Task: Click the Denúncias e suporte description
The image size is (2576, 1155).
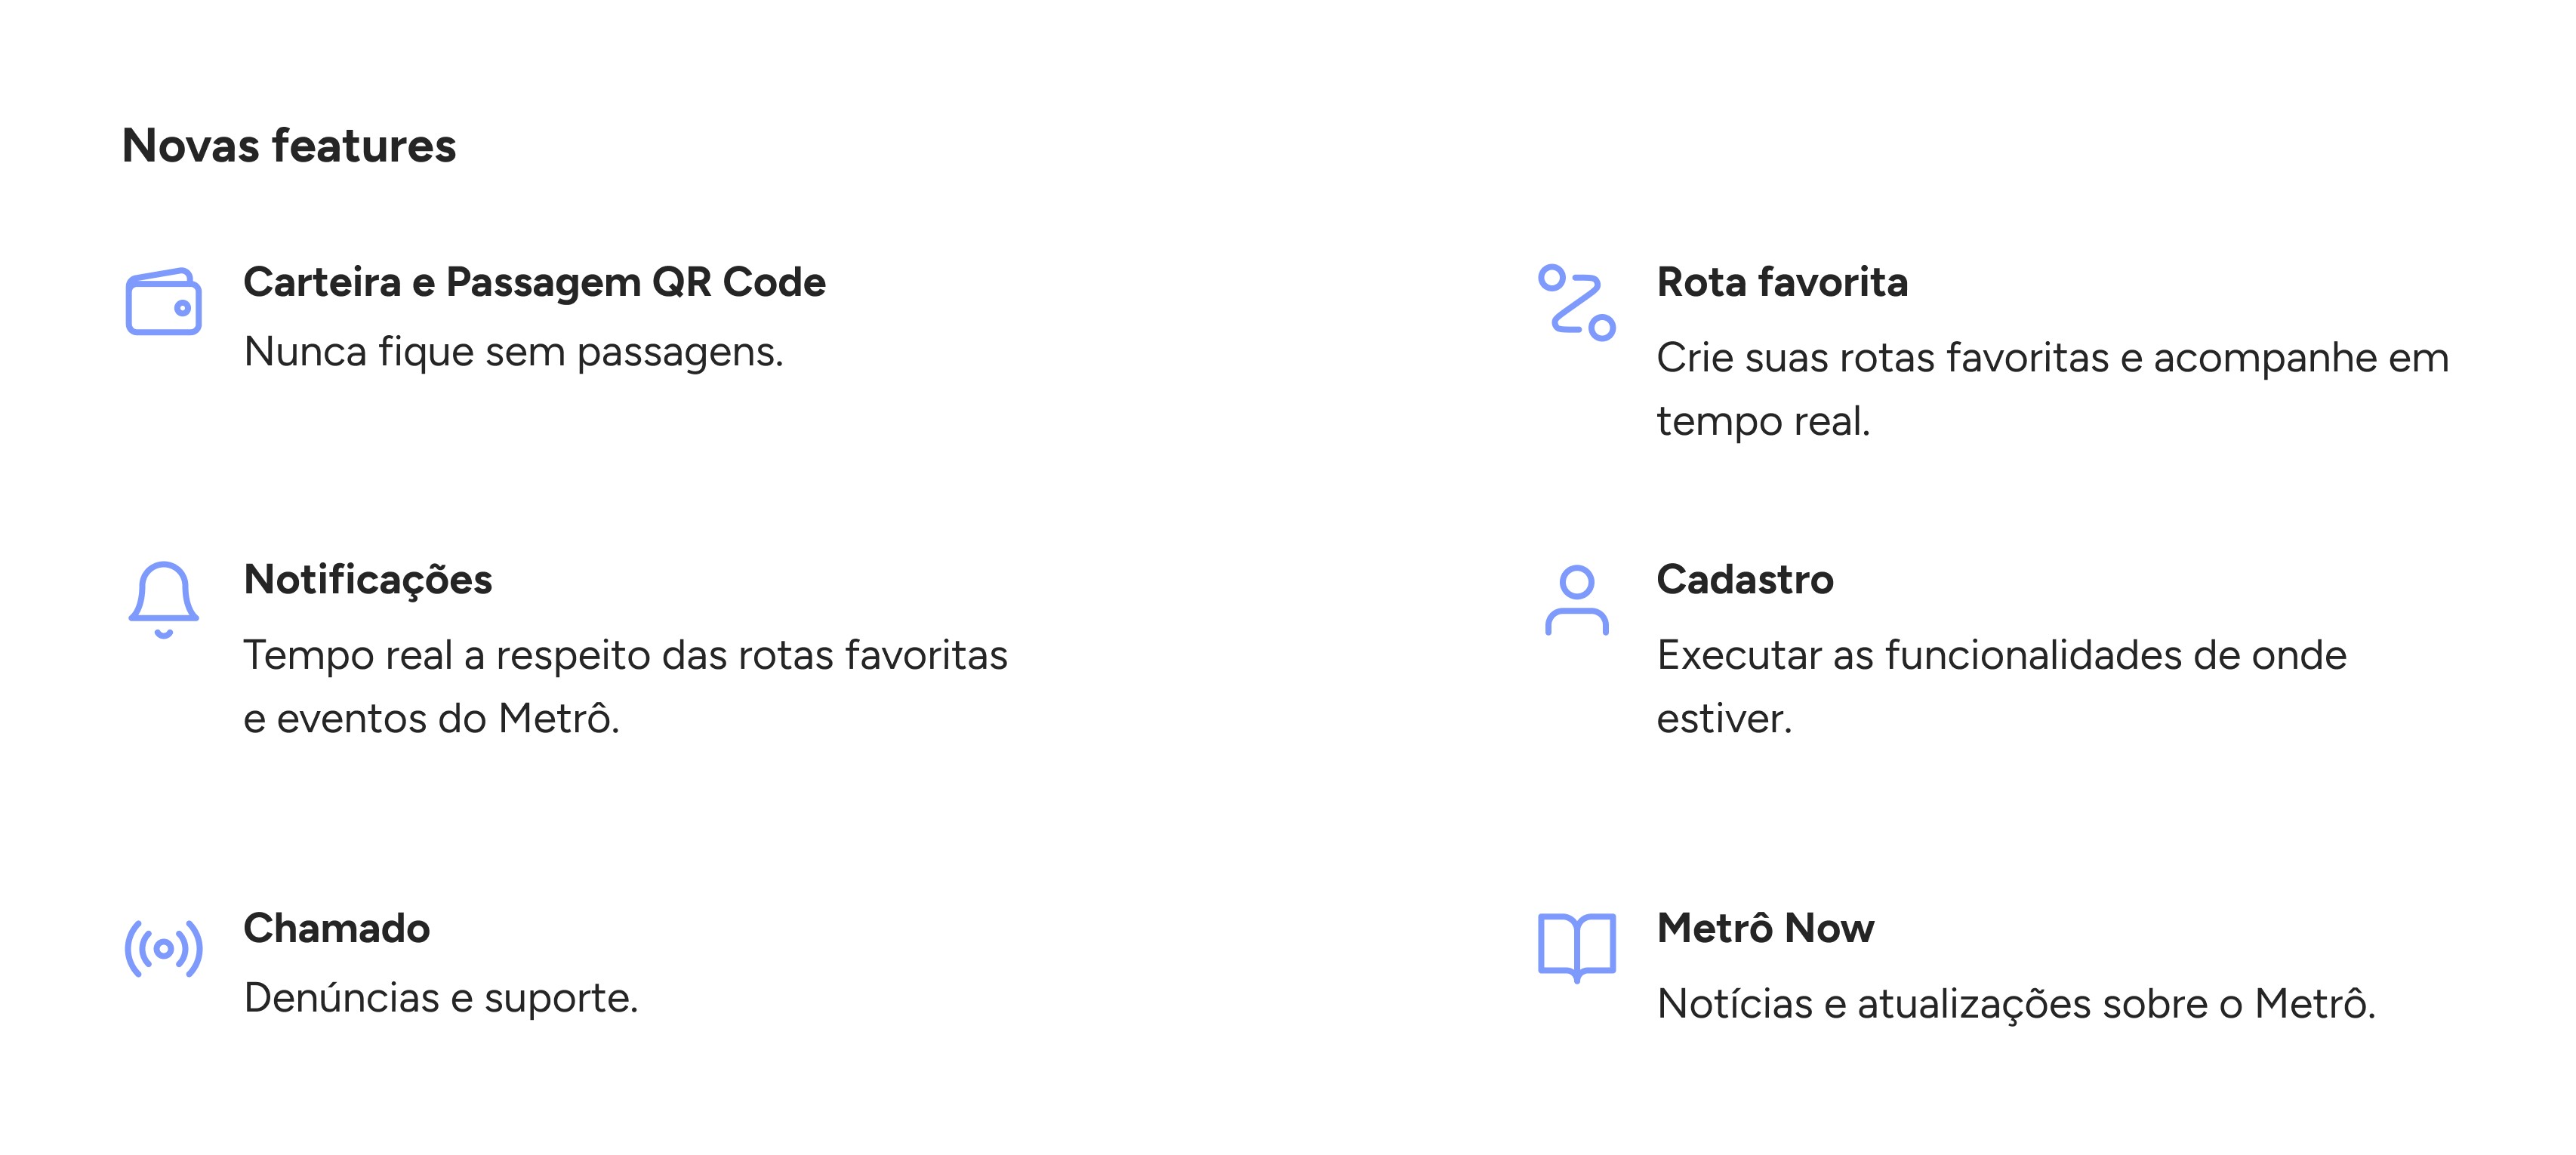Action: (440, 999)
